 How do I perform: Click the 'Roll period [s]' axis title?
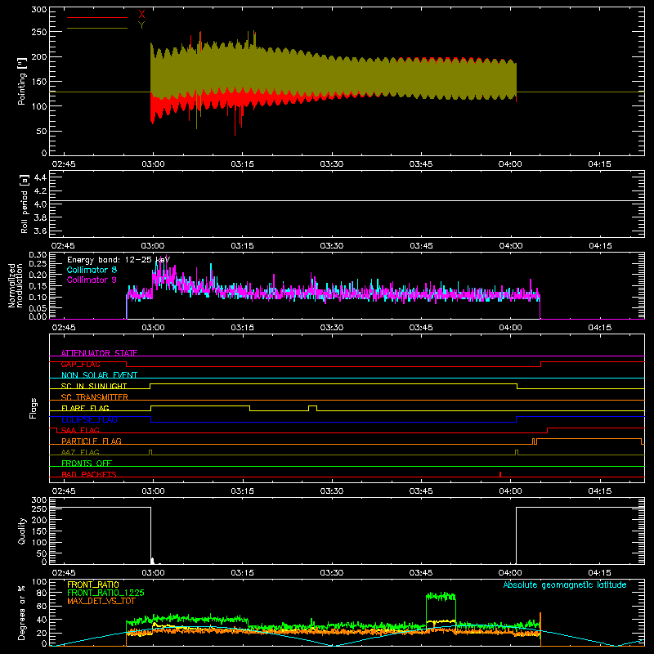point(25,204)
